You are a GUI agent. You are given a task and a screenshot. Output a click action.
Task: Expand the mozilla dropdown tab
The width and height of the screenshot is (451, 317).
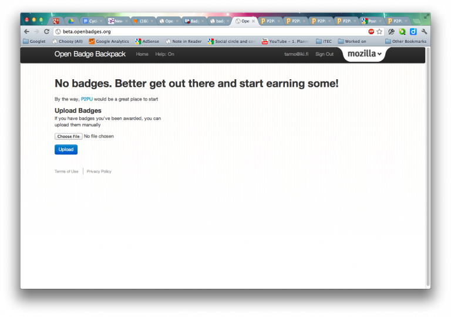click(364, 54)
